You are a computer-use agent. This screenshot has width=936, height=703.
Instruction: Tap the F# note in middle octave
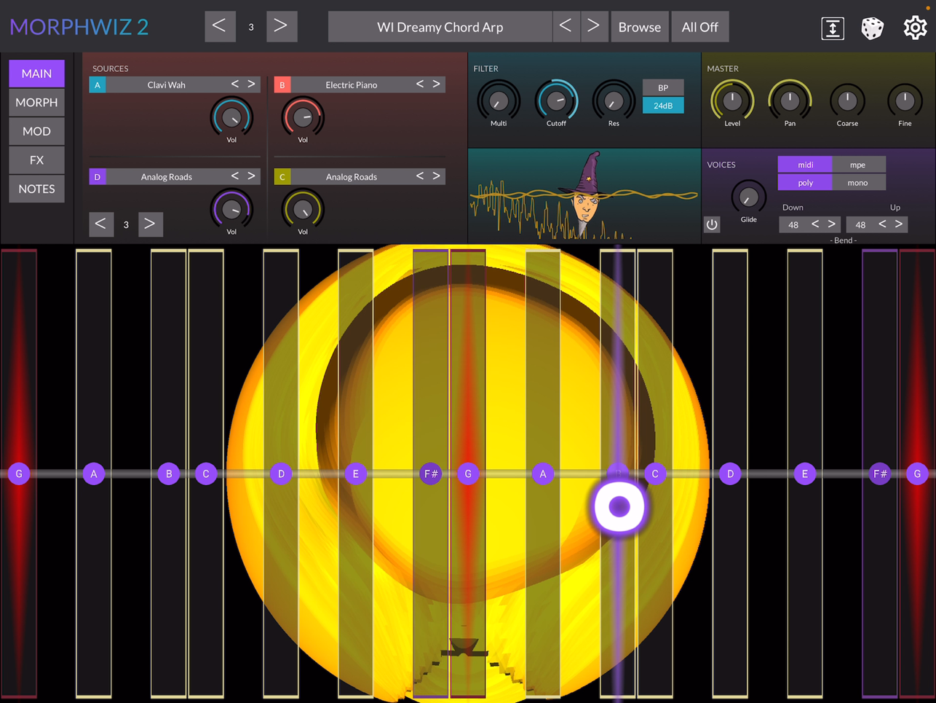pos(431,474)
